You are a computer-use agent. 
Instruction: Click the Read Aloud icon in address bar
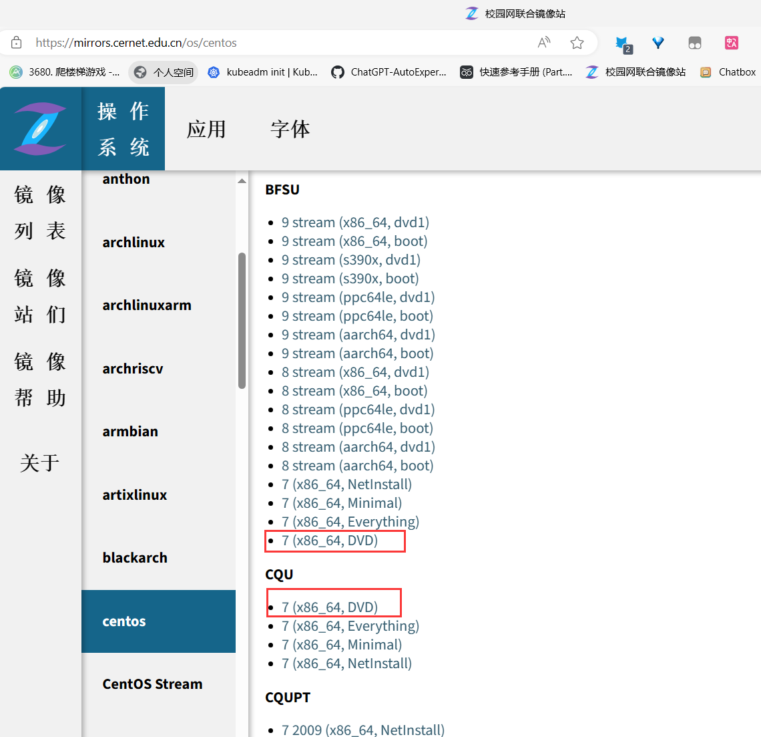click(544, 43)
